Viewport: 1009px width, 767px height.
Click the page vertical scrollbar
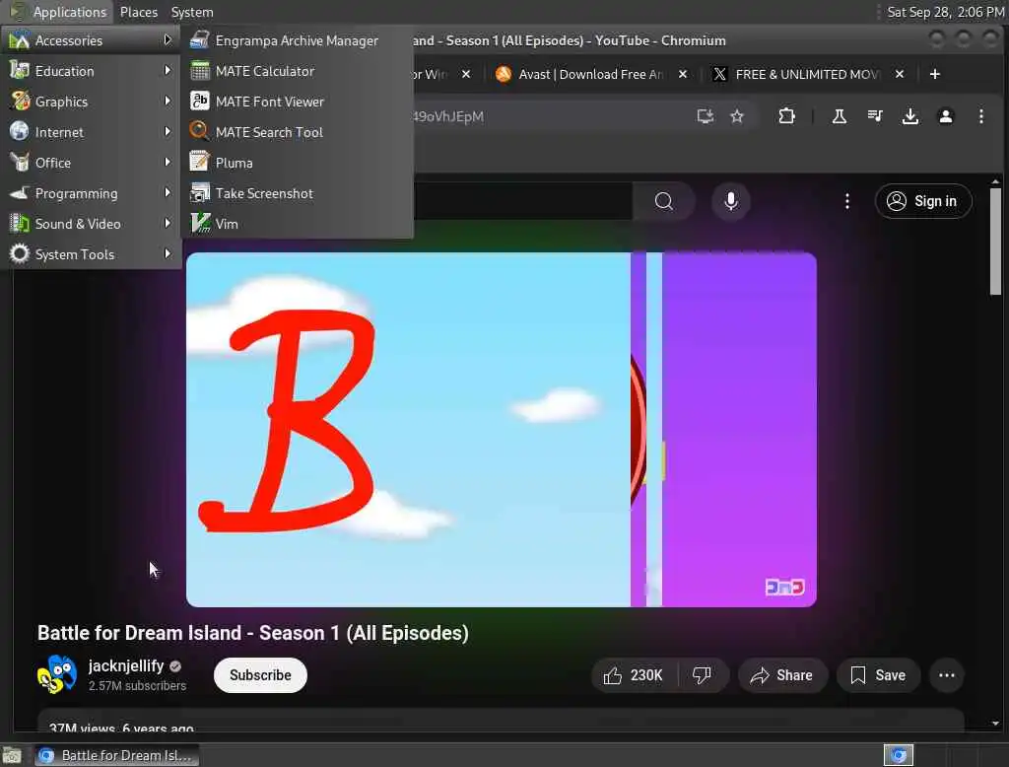coord(995,241)
